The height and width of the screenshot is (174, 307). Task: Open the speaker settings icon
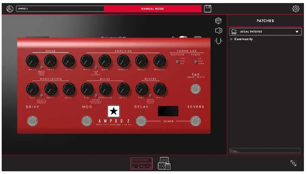coord(219,30)
